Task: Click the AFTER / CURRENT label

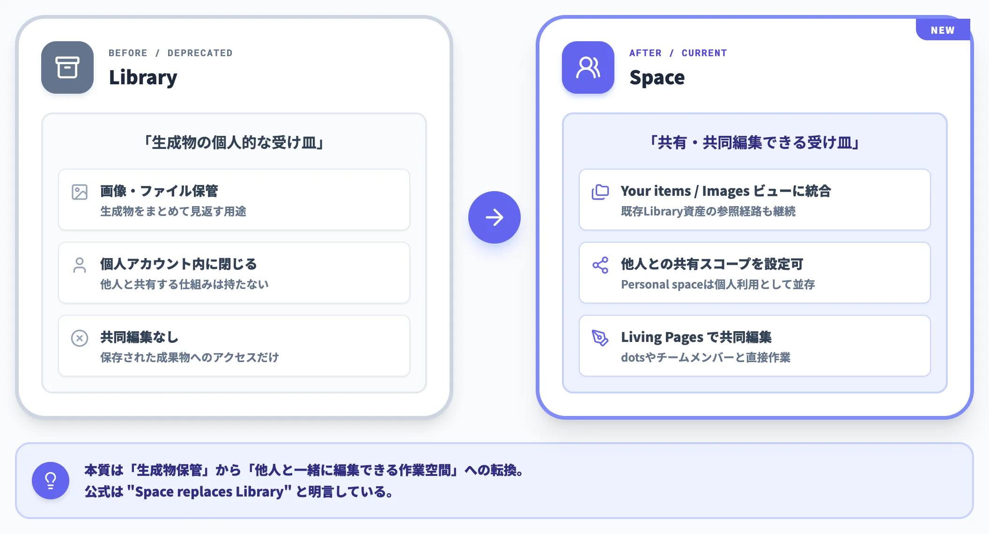Action: click(678, 53)
